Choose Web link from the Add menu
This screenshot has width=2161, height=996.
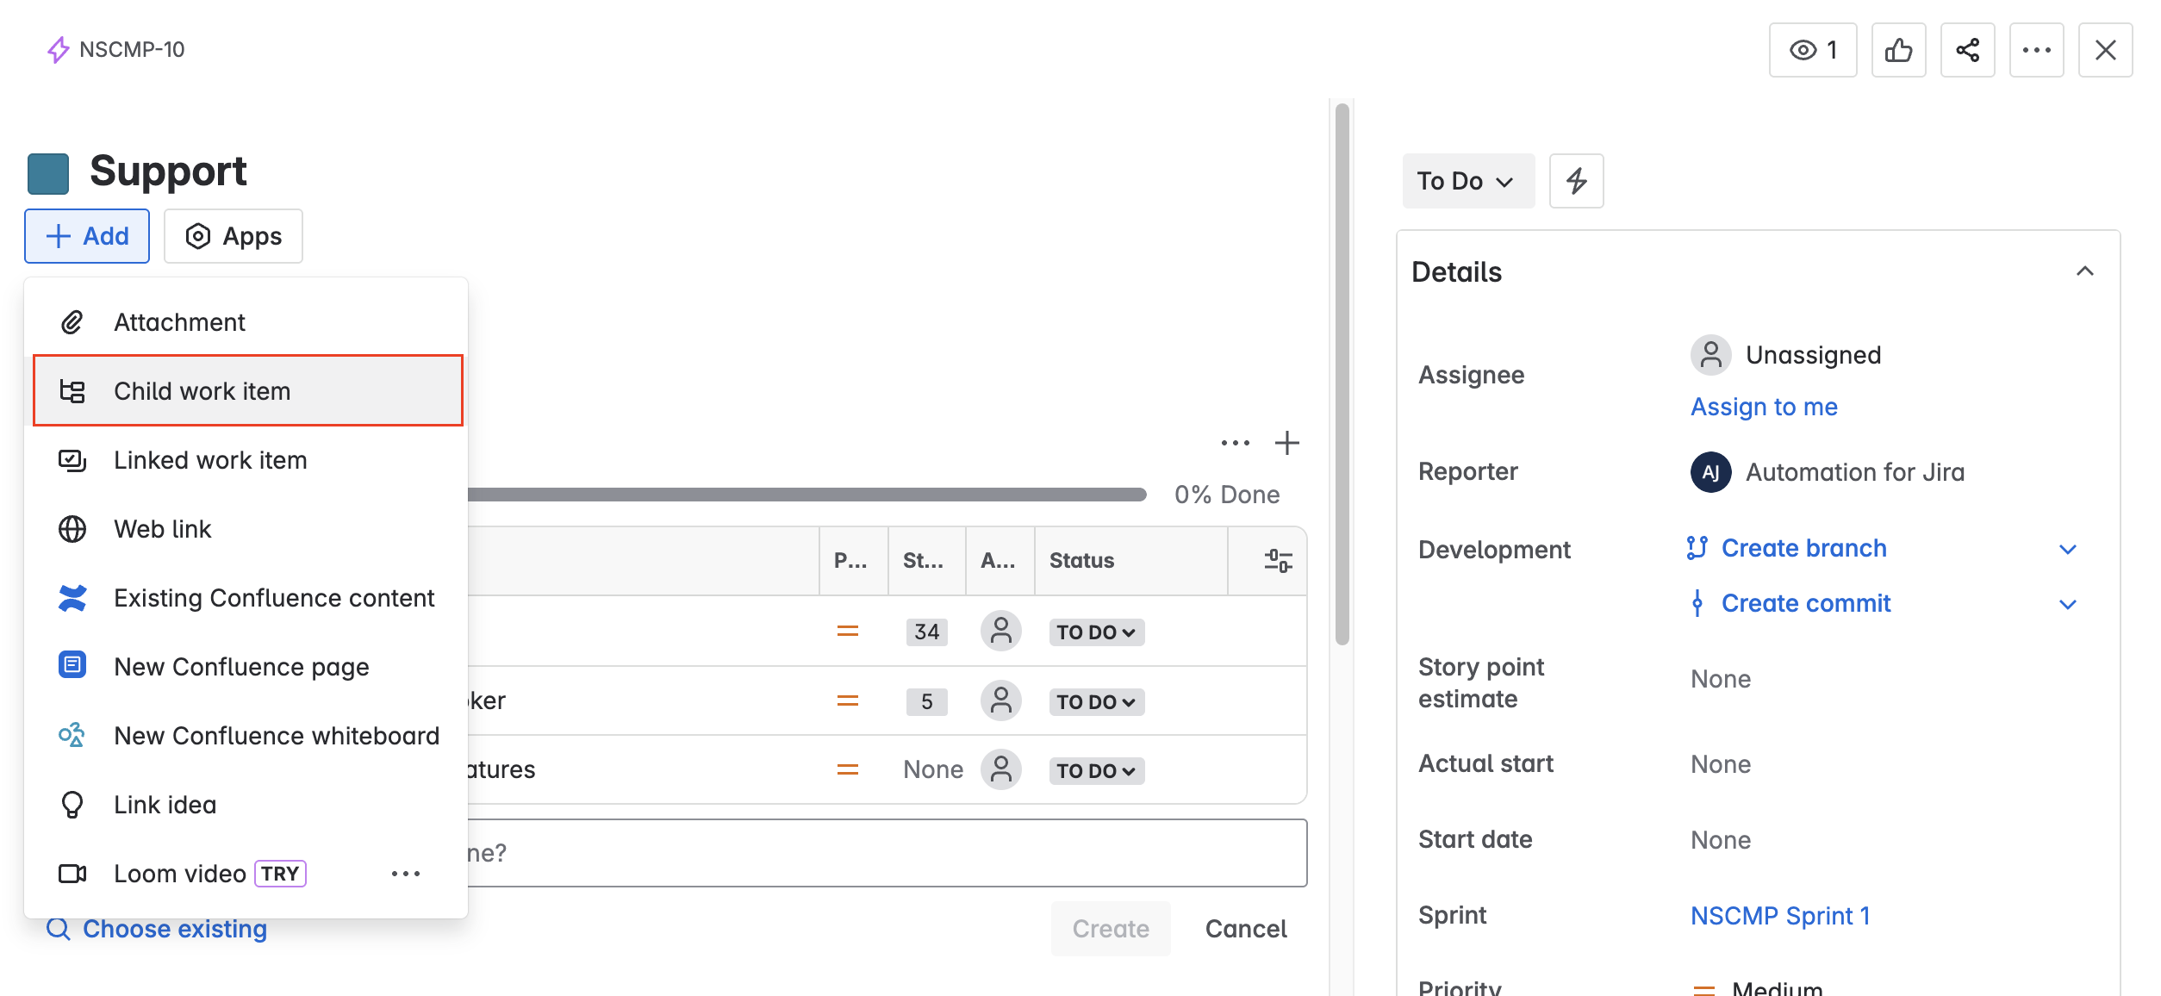(163, 529)
